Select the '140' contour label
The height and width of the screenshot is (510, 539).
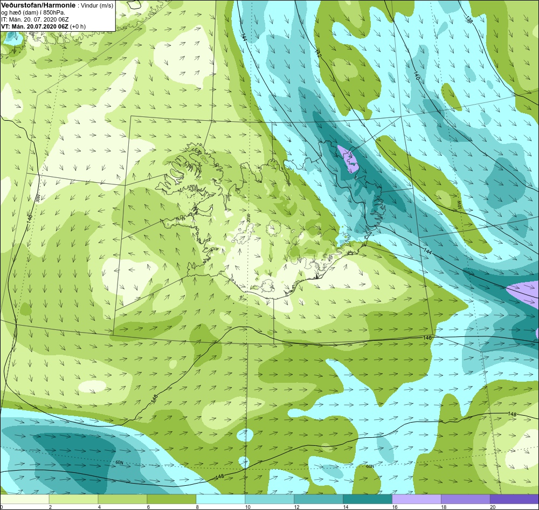pyautogui.click(x=416, y=77)
